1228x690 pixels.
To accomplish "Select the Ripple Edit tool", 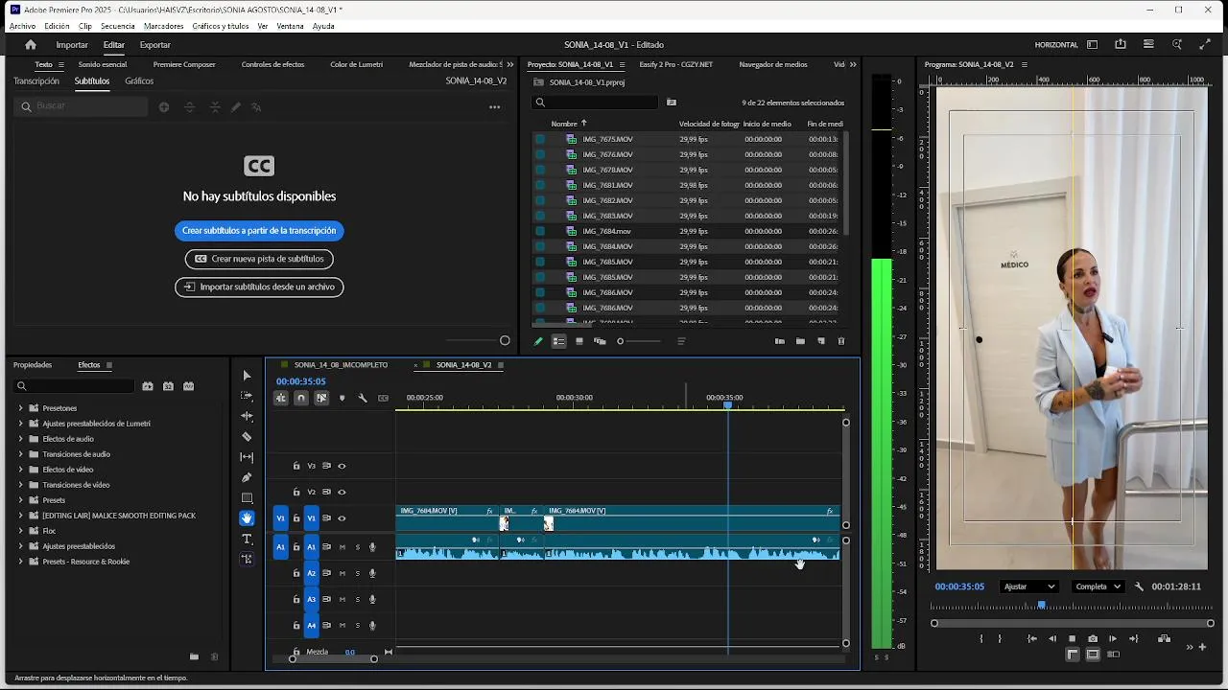I will pyautogui.click(x=247, y=416).
